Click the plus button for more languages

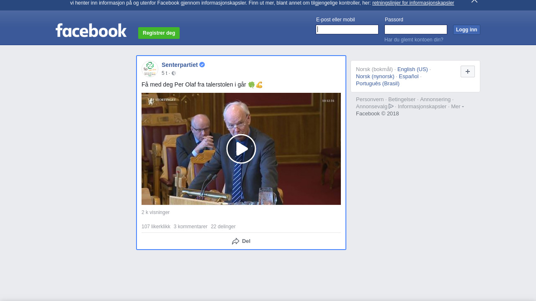468,71
